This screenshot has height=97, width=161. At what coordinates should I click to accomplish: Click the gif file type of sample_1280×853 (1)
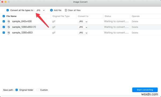pos(54,27)
